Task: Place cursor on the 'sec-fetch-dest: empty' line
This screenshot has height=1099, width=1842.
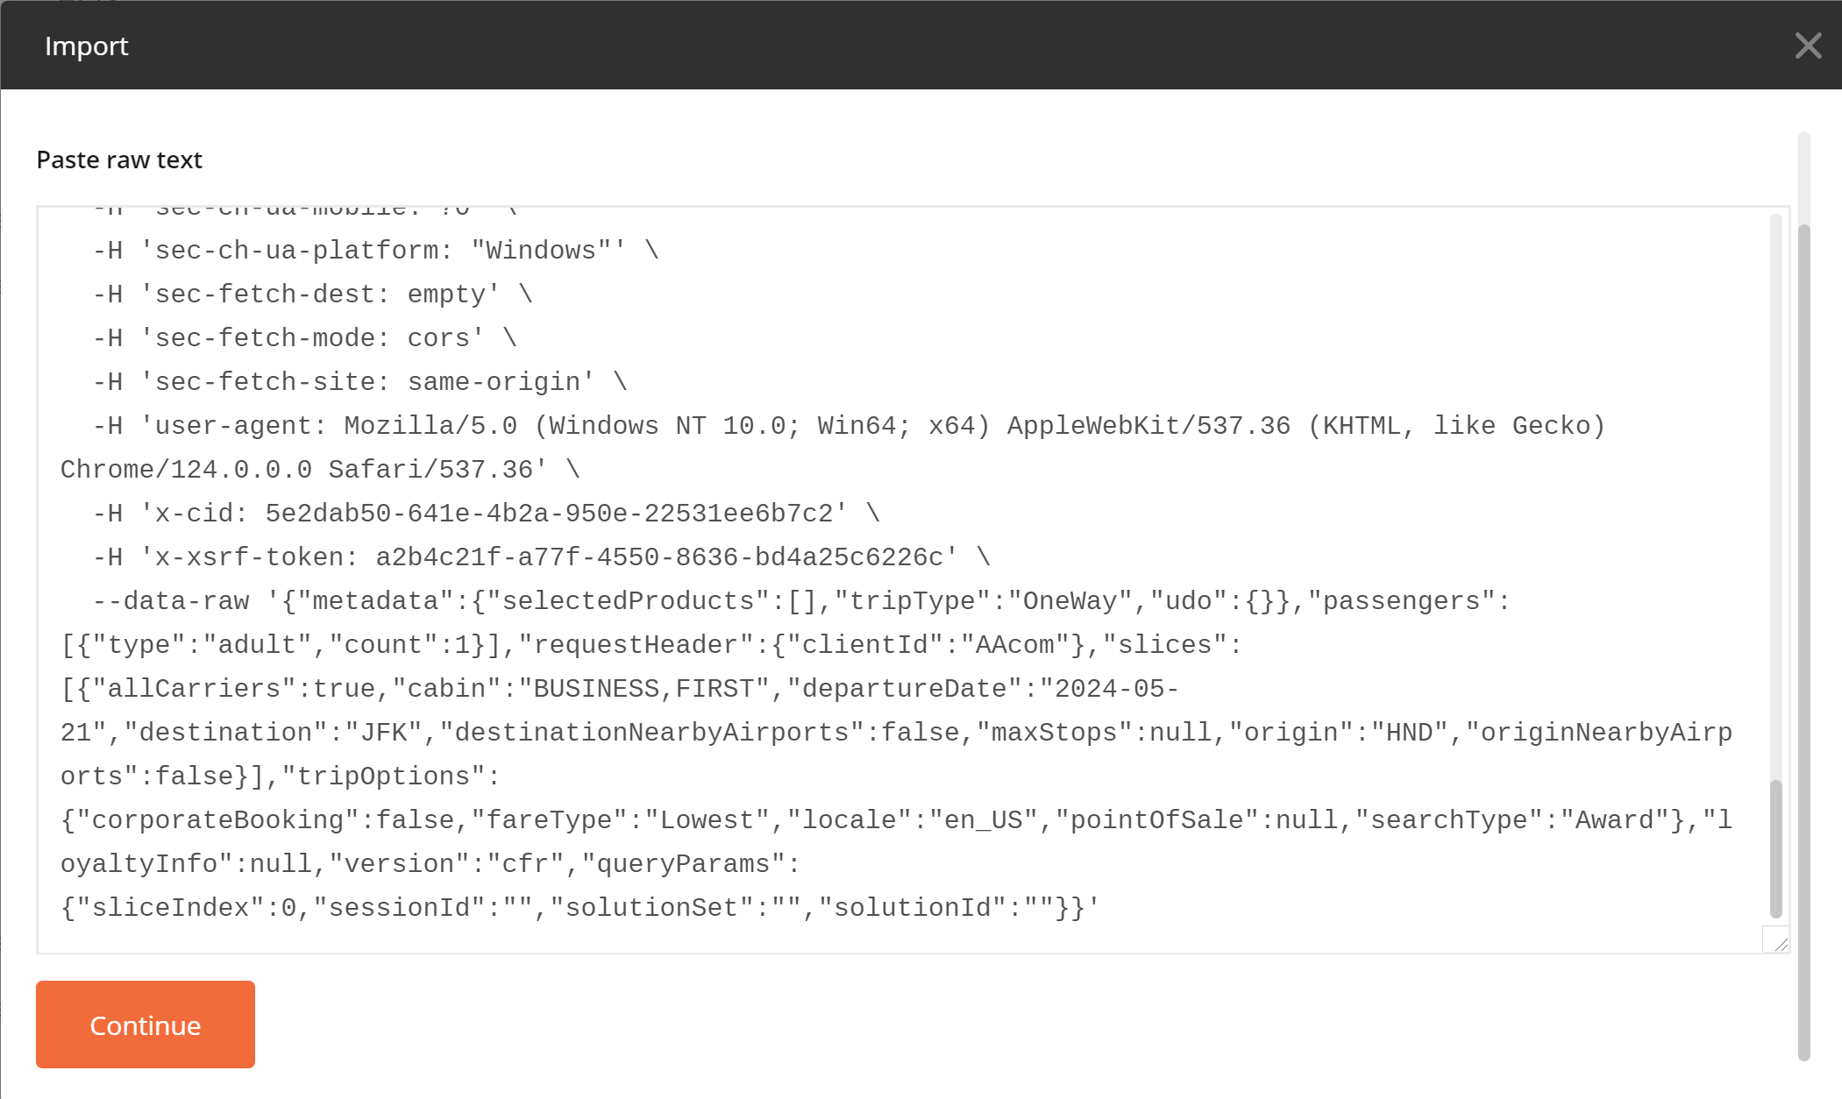Action: click(313, 294)
